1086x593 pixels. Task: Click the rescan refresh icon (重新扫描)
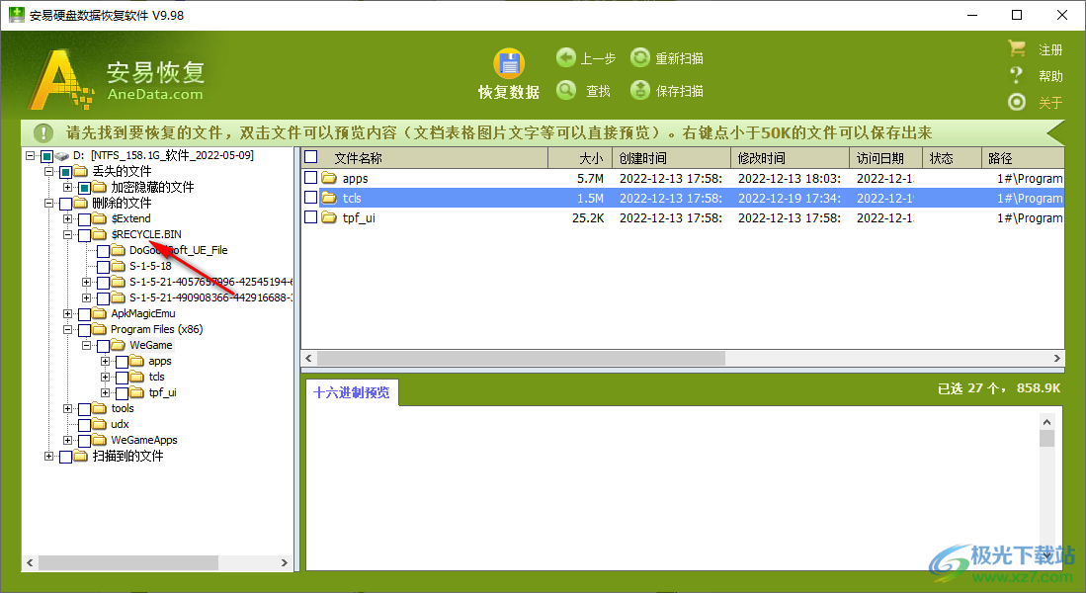[640, 57]
